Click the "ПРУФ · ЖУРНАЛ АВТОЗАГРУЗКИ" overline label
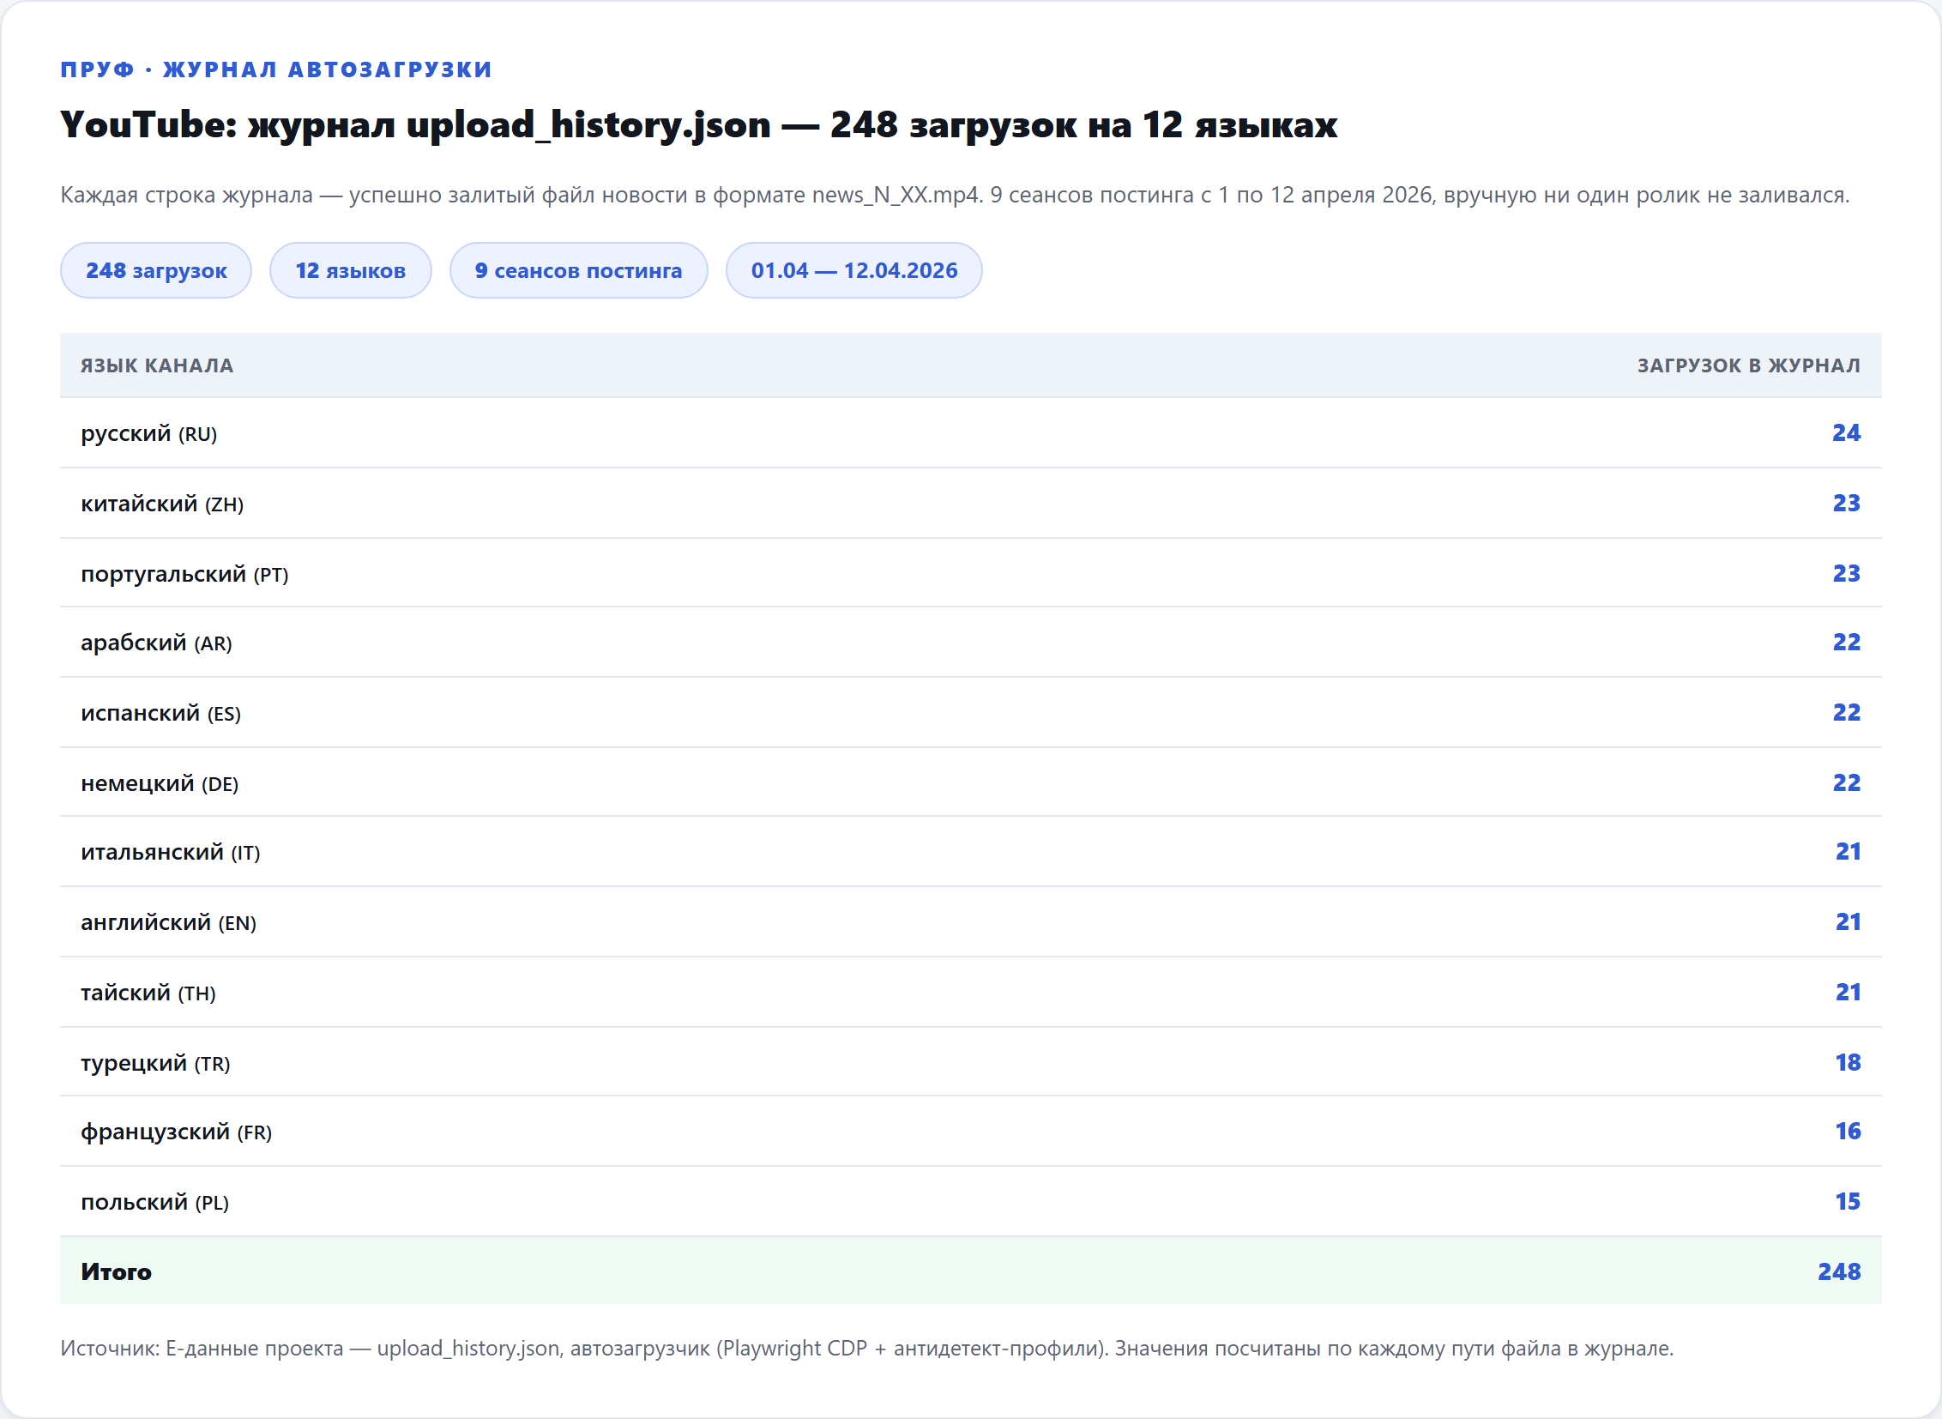The height and width of the screenshot is (1419, 1942). click(x=275, y=69)
